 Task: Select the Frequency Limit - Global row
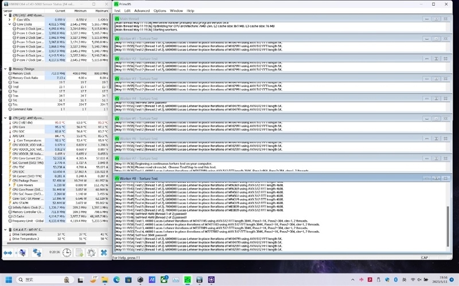tap(56, 221)
